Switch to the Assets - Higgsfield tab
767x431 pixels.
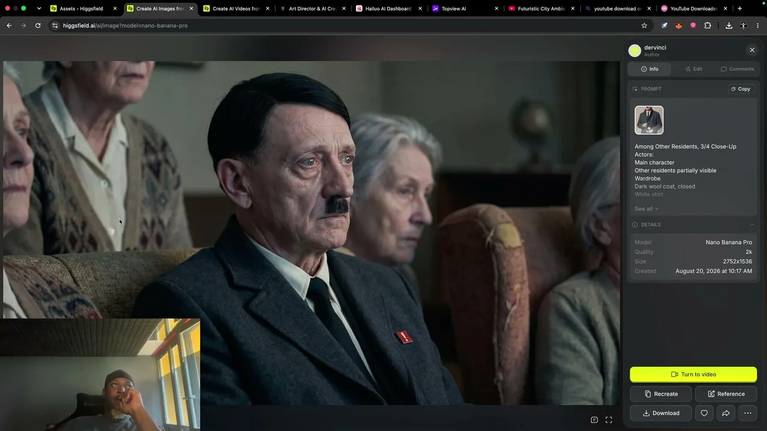tap(83, 8)
